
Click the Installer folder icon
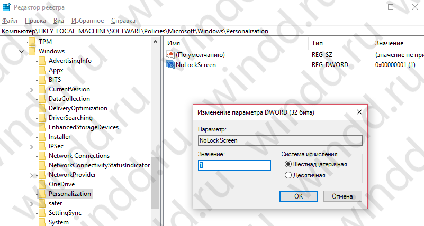pos(42,137)
